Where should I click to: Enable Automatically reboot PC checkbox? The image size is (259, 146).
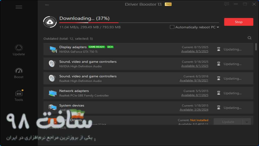[x=172, y=27]
